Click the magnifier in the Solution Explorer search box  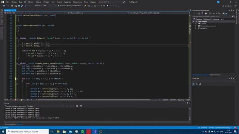[232, 16]
